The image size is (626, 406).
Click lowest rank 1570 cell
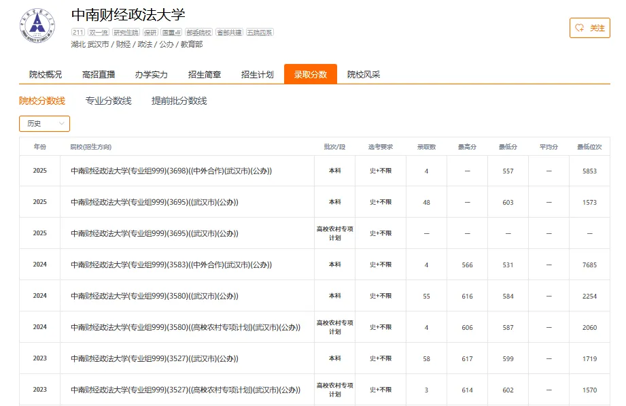[x=589, y=390]
